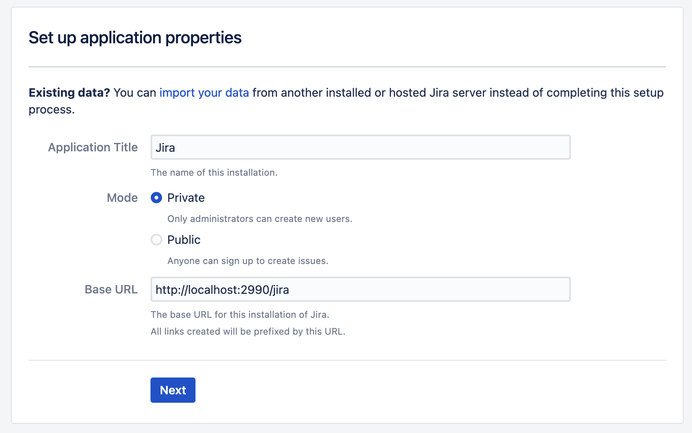Click the 'Public' option label

(184, 240)
